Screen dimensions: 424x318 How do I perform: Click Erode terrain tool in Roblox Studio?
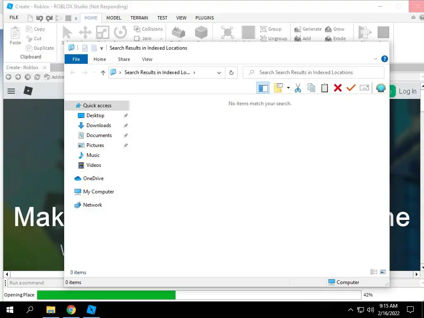click(335, 39)
